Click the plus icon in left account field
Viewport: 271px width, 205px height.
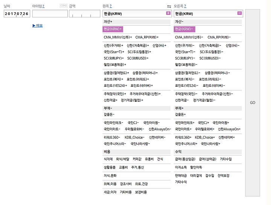[x=168, y=13]
